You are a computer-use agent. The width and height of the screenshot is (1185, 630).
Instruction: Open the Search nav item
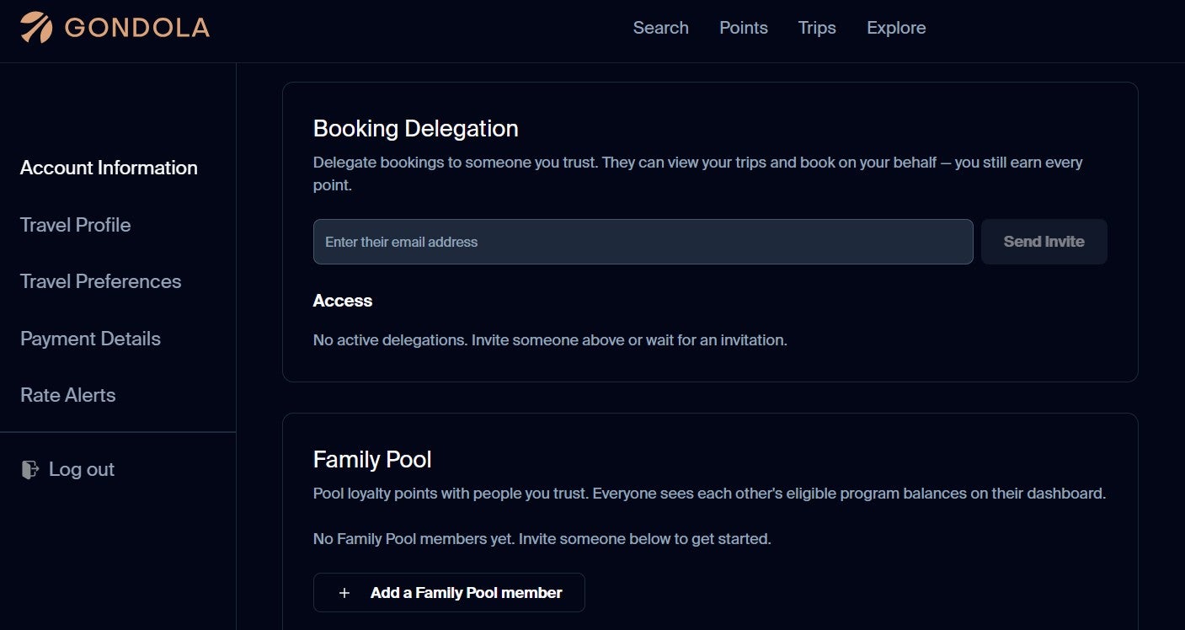pos(661,28)
